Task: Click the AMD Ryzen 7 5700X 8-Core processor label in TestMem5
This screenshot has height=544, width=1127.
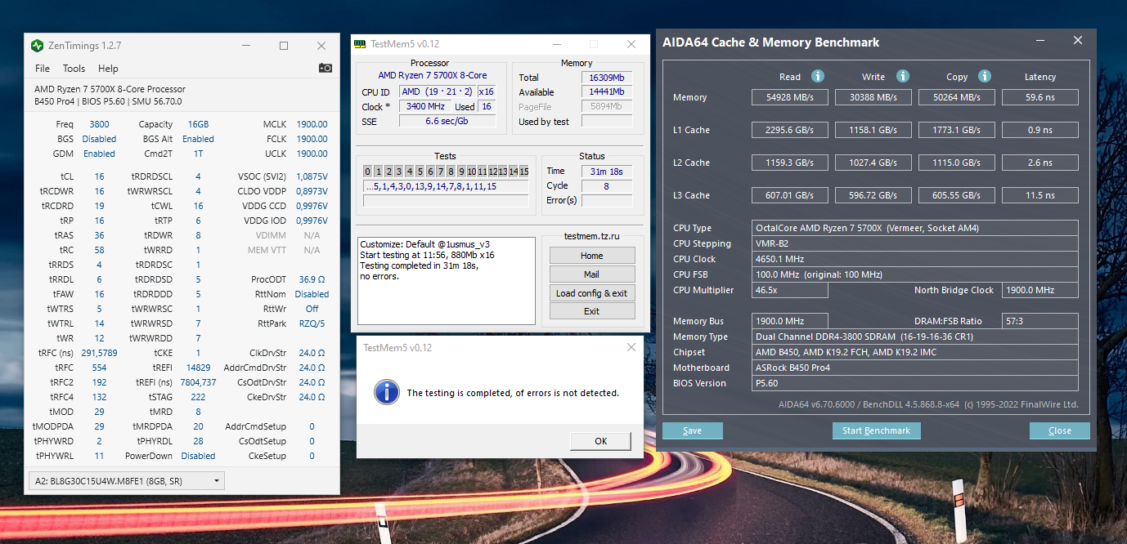Action: (433, 76)
